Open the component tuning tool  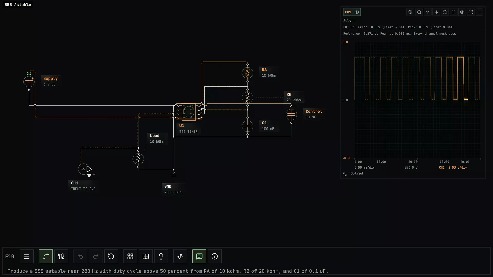[61, 256]
